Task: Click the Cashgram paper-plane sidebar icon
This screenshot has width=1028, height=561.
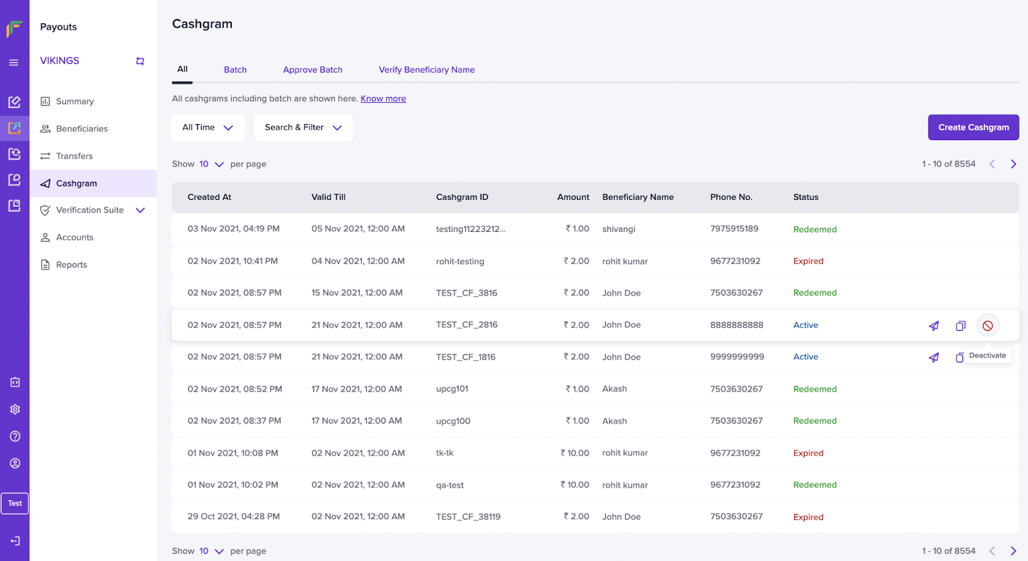Action: click(x=45, y=183)
